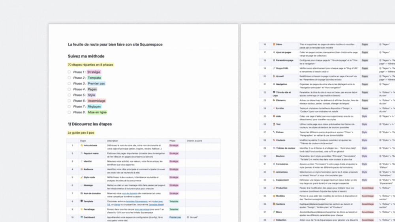The height and width of the screenshot is (222, 395).
Task: Check the Phase 4 Pages box
Action: coord(69,89)
